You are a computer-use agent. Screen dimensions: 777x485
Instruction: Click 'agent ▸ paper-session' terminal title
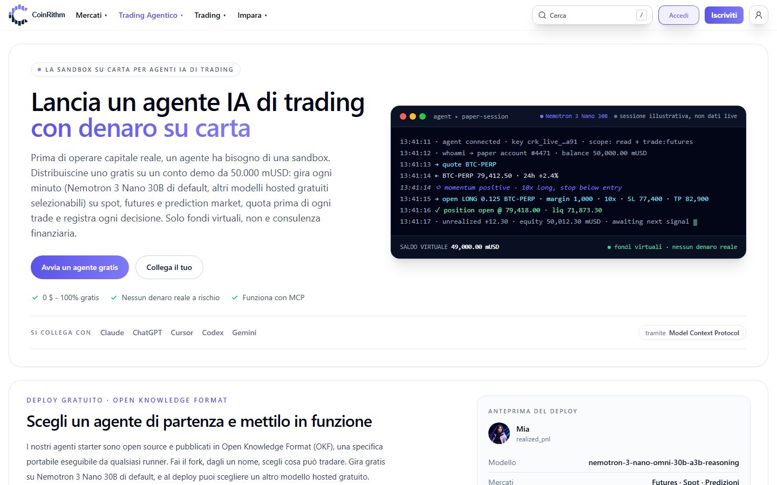[x=471, y=116]
